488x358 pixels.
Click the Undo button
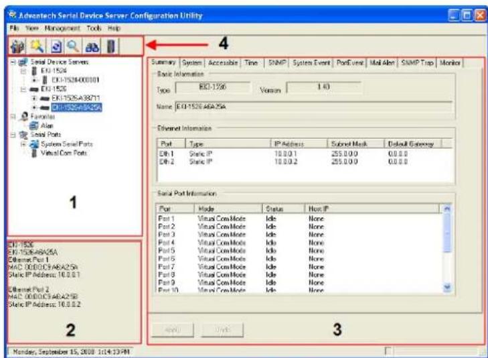[222, 330]
